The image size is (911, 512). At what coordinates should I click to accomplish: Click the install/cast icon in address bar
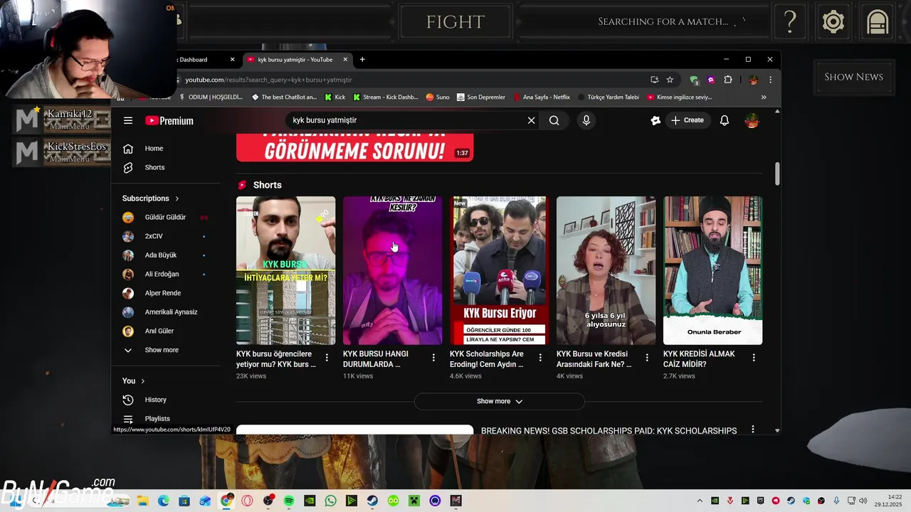[x=654, y=80]
